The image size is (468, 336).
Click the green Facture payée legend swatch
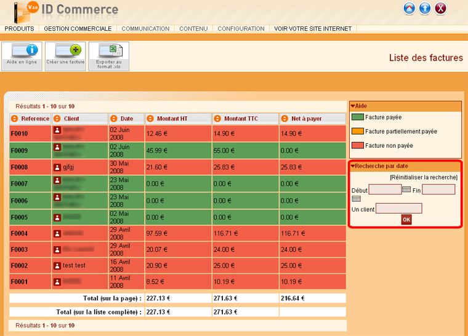(358, 117)
